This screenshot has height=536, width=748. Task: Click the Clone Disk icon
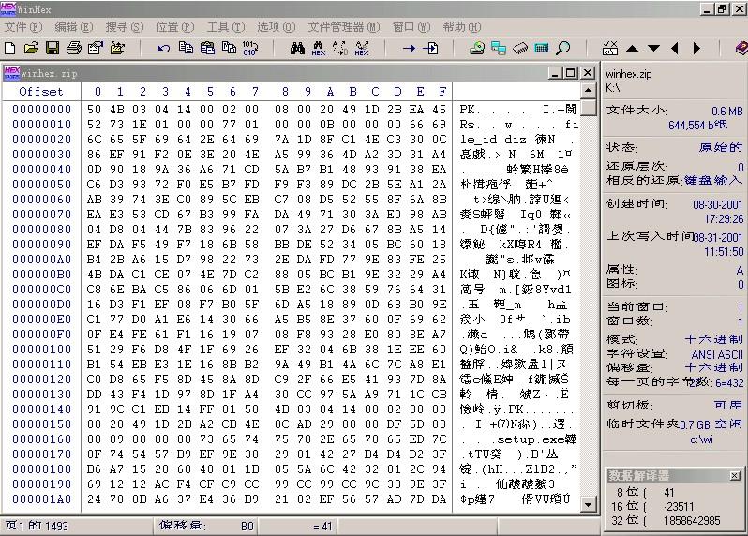[x=499, y=48]
